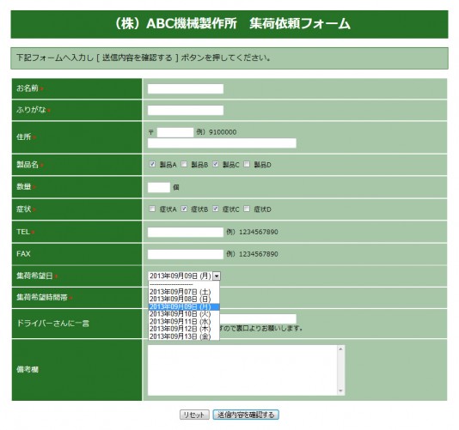Uncheck the 製品C checkbox
Image resolution: width=459 pixels, height=430 pixels.
point(216,164)
